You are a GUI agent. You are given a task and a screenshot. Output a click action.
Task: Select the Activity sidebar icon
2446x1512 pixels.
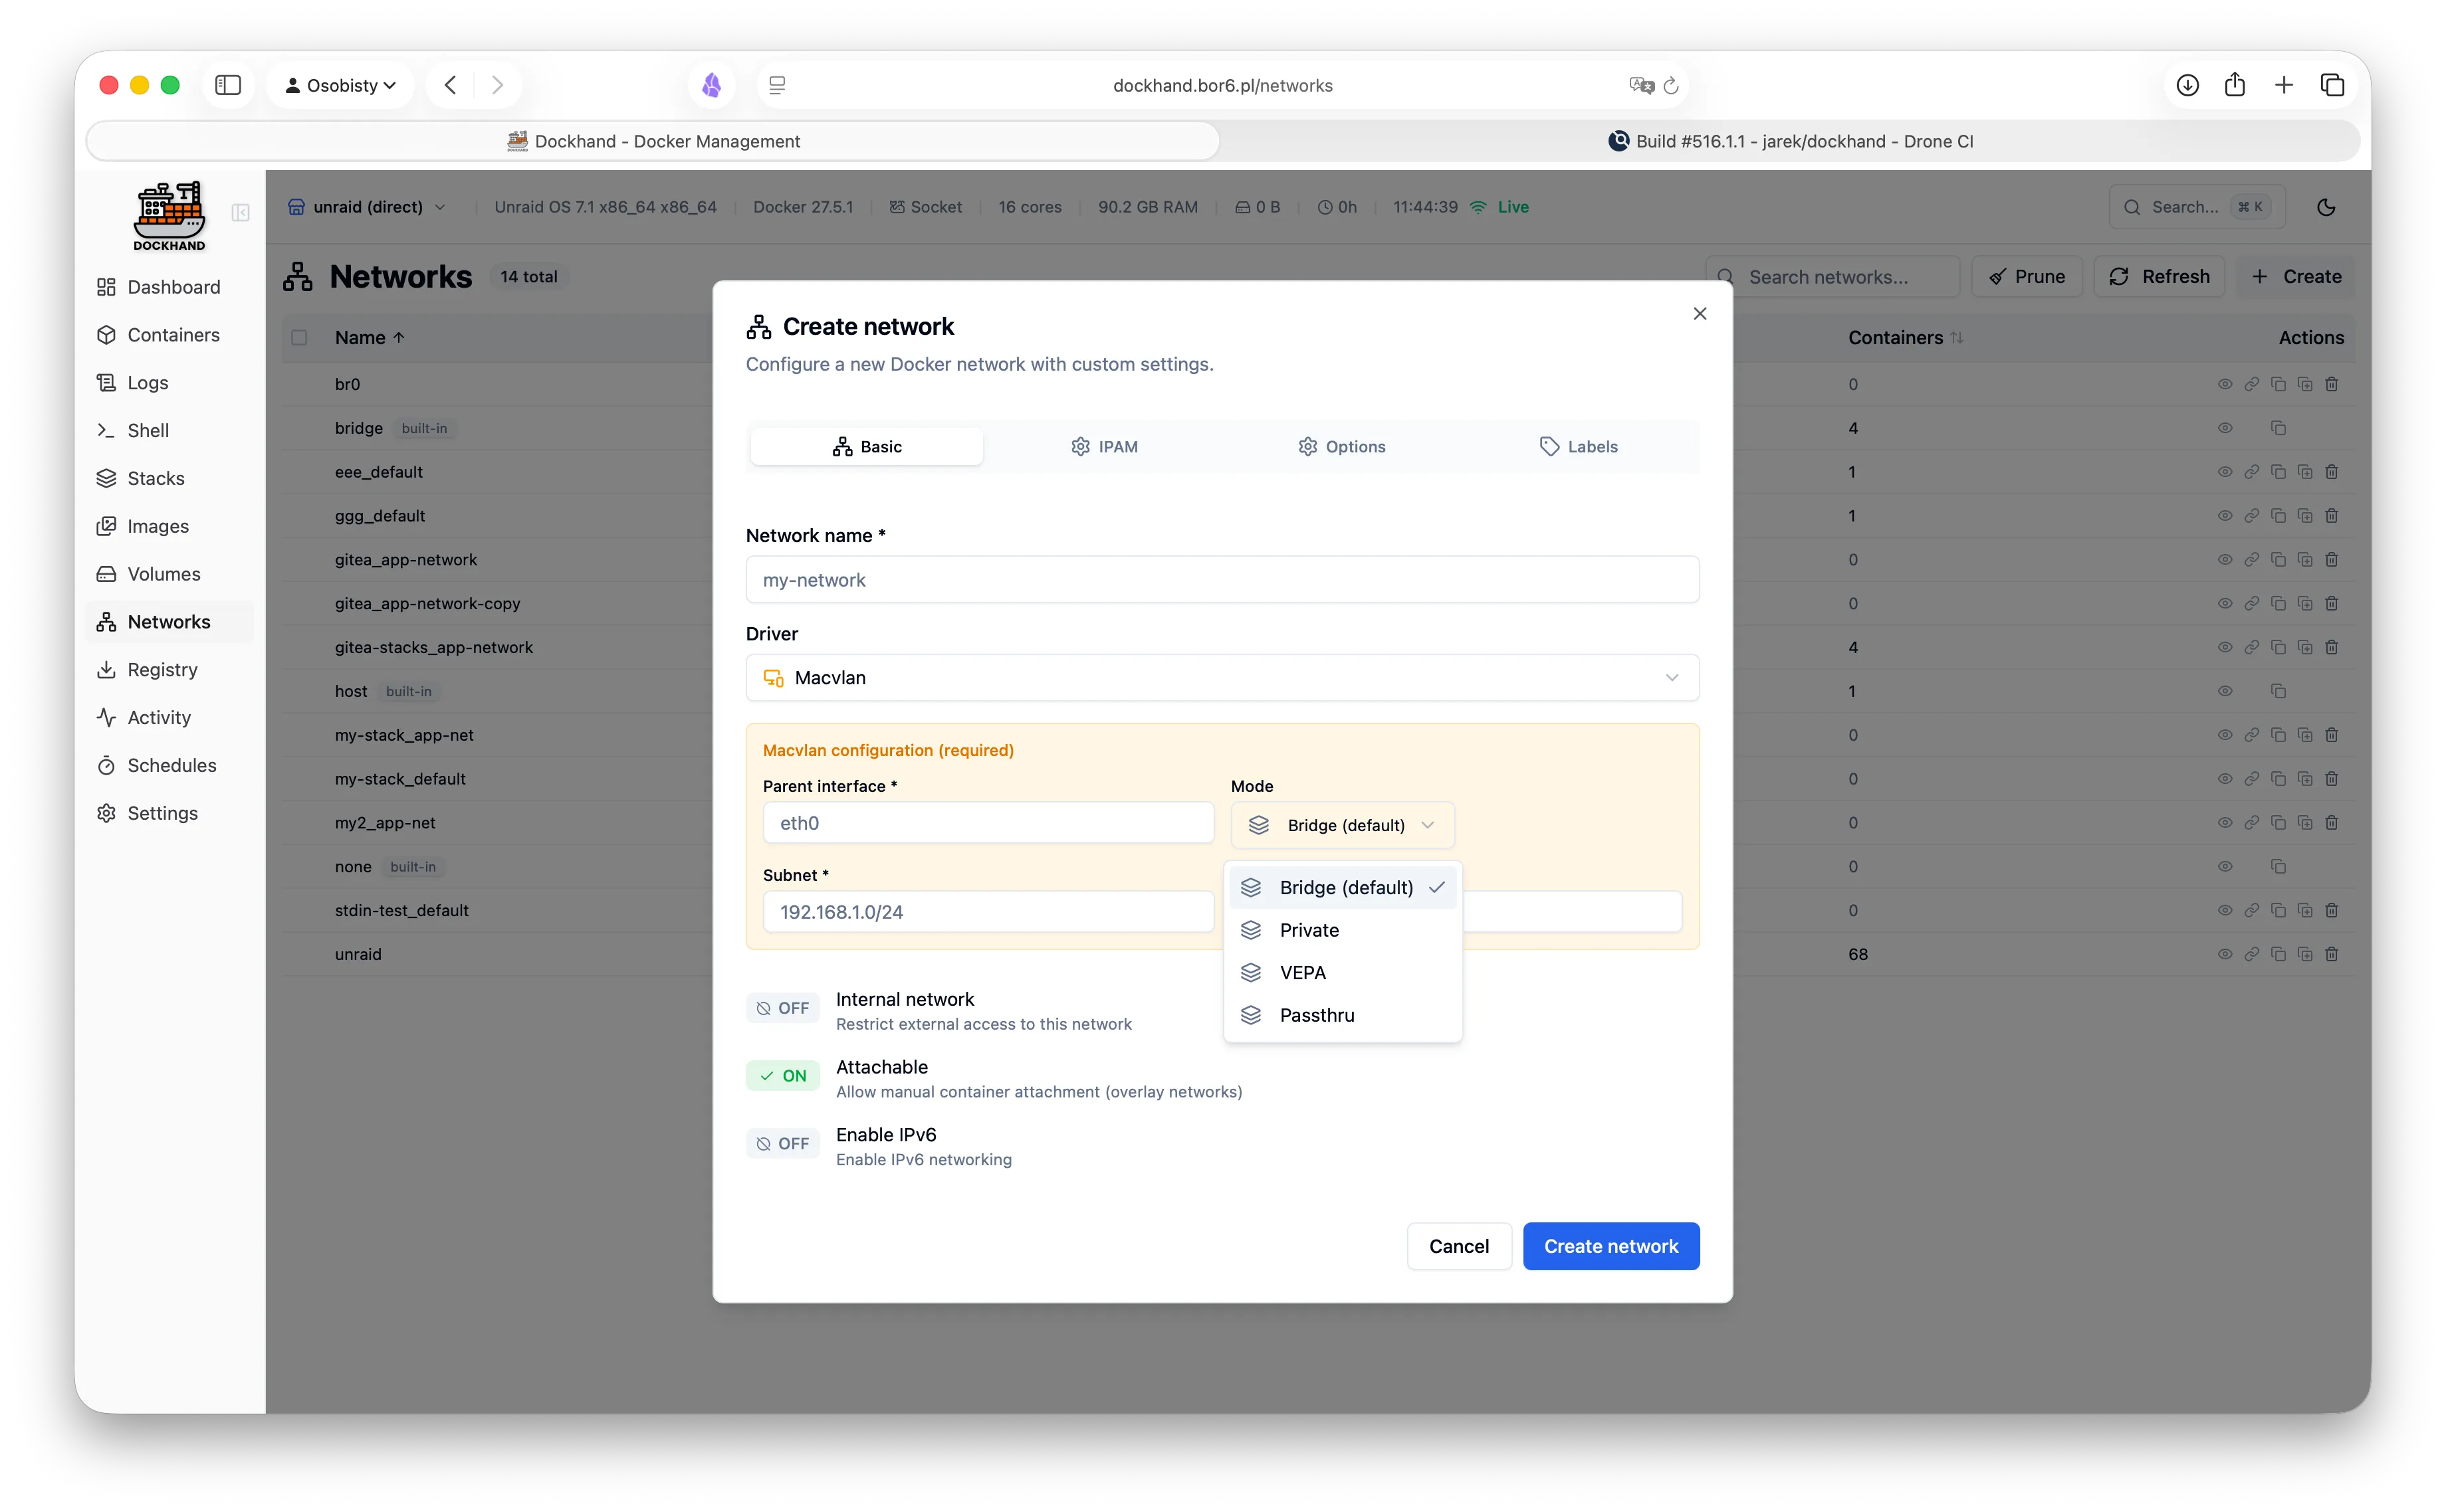click(x=107, y=717)
